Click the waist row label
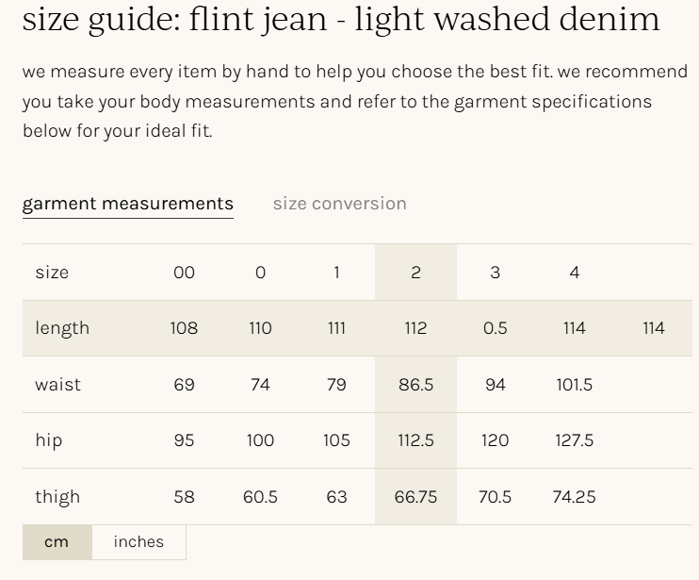This screenshot has height=580, width=699. (x=57, y=385)
